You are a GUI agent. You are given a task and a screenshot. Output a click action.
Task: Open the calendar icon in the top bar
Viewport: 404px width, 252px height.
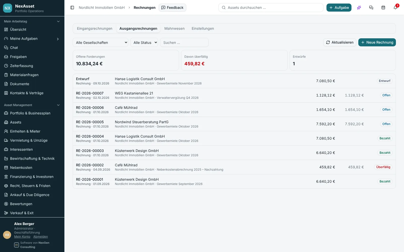(x=383, y=8)
